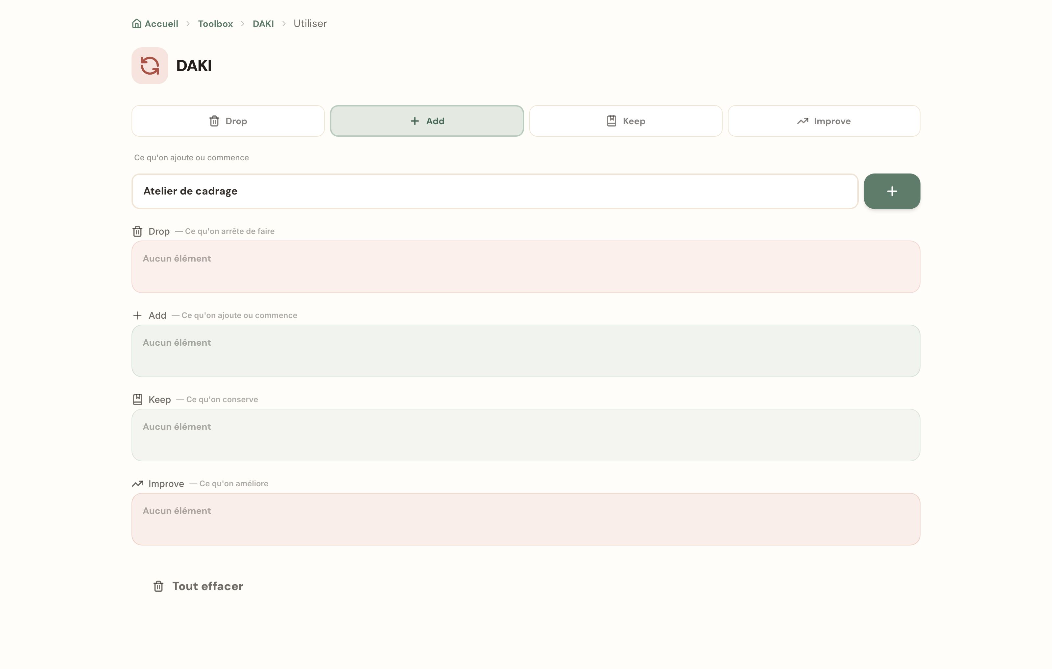Click arrow icon beside Improve section heading
This screenshot has width=1052, height=669.
click(138, 484)
